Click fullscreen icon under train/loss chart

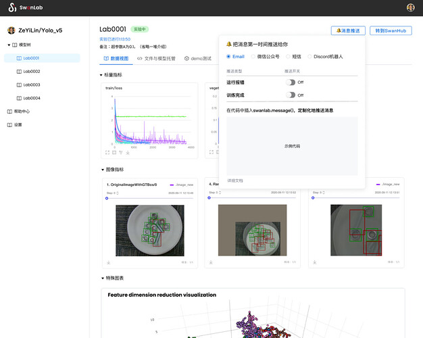[107, 153]
